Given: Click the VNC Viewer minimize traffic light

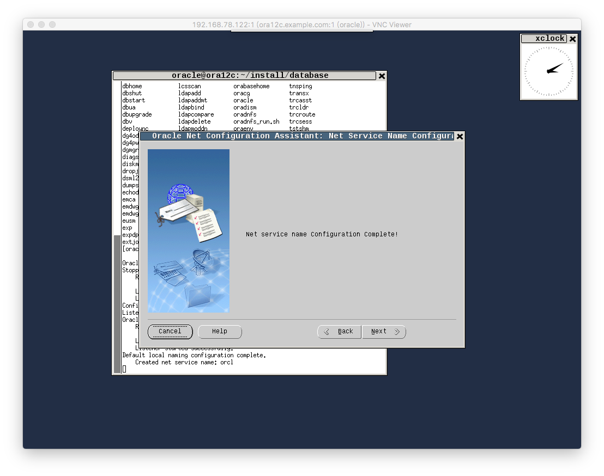Looking at the screenshot, I should pyautogui.click(x=41, y=25).
